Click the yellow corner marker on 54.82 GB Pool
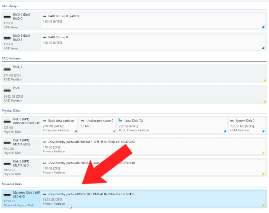 265,101
